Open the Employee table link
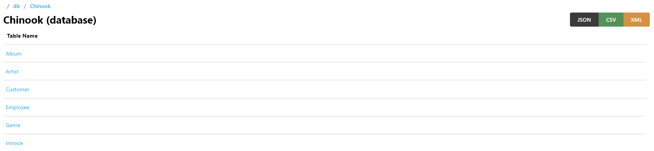 click(x=18, y=107)
